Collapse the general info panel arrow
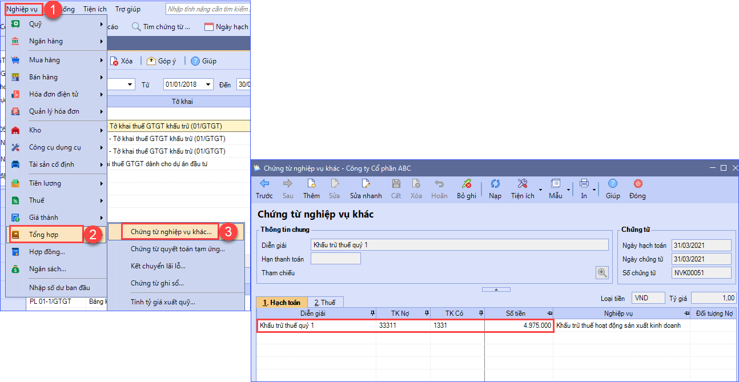739x382 pixels. point(496,289)
